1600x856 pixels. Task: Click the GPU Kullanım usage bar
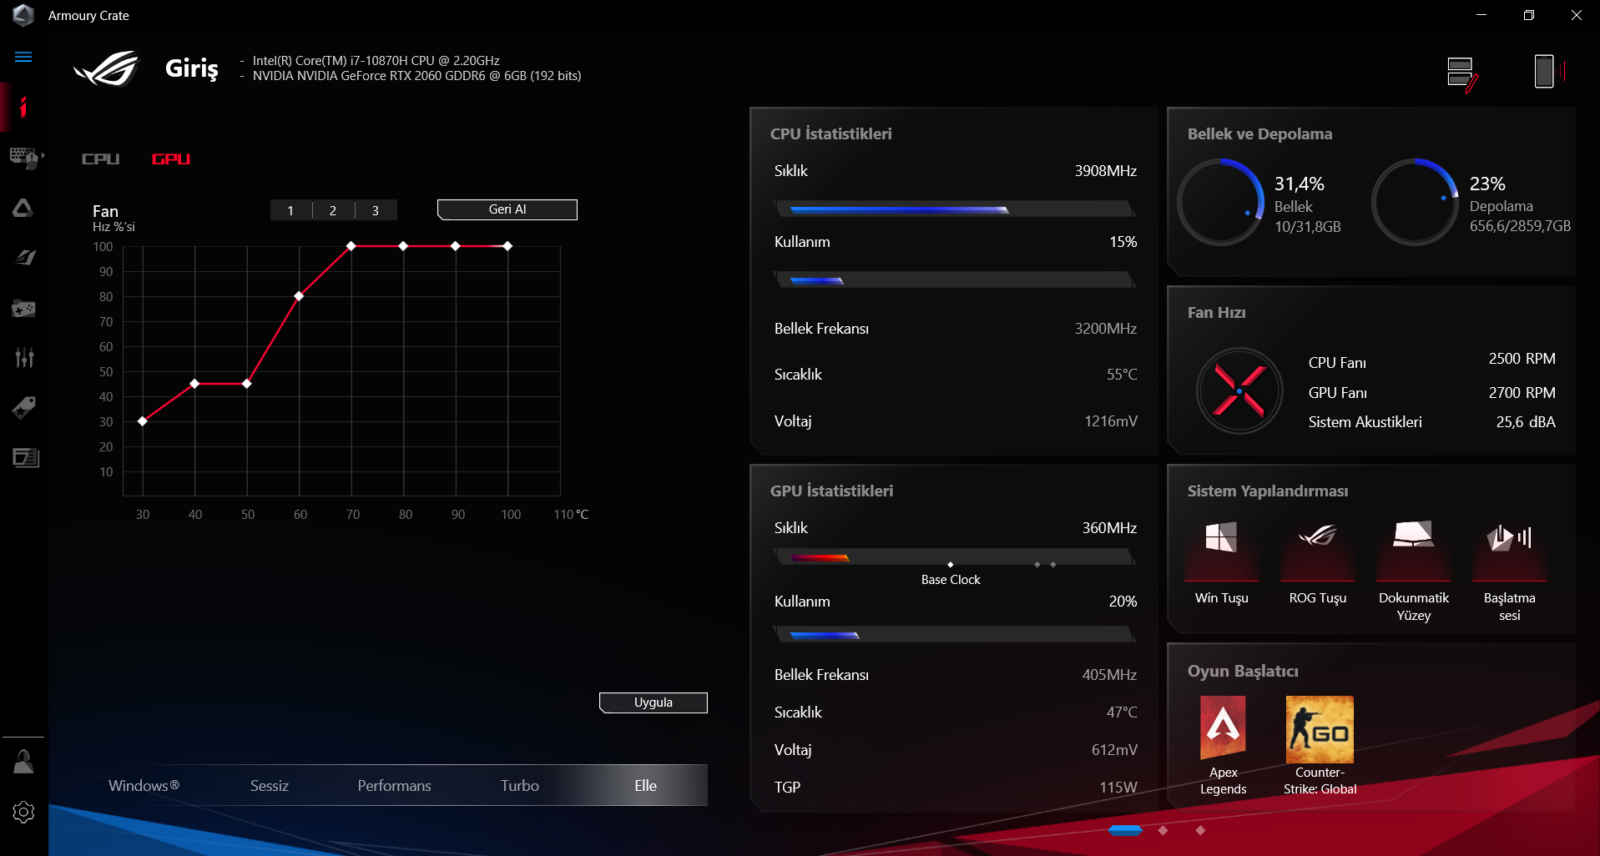[955, 635]
